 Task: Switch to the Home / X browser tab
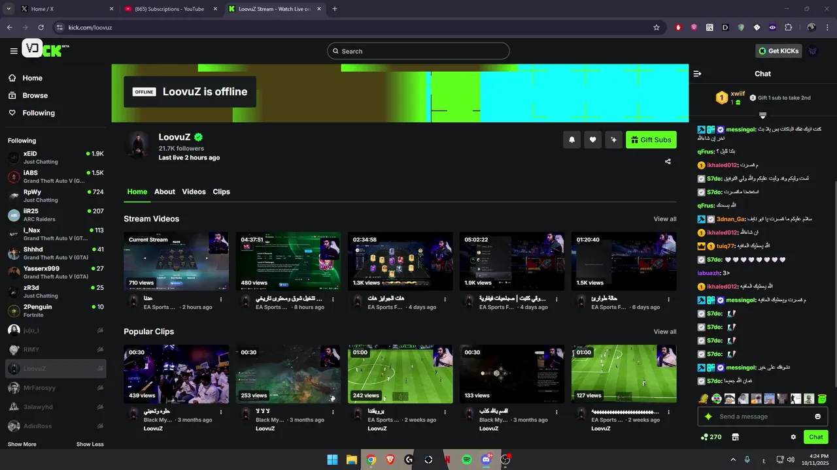click(x=67, y=9)
